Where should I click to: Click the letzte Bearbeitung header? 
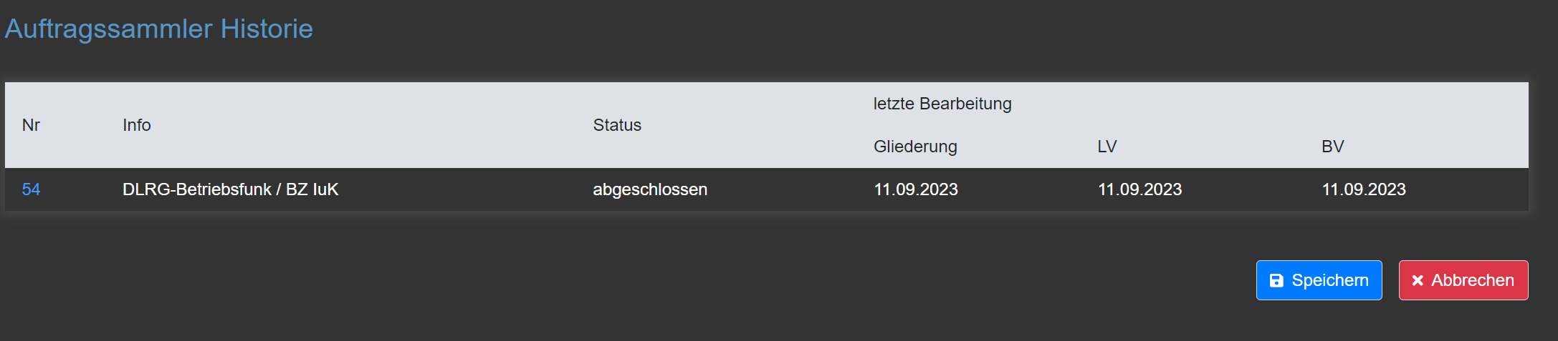[x=942, y=104]
